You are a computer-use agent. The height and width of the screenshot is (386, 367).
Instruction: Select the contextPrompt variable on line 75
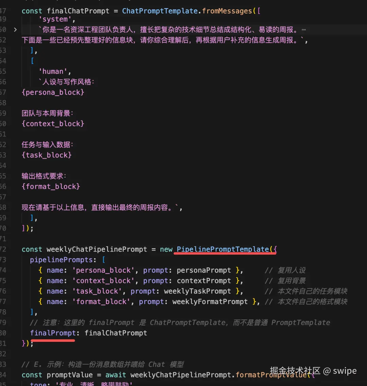point(204,281)
